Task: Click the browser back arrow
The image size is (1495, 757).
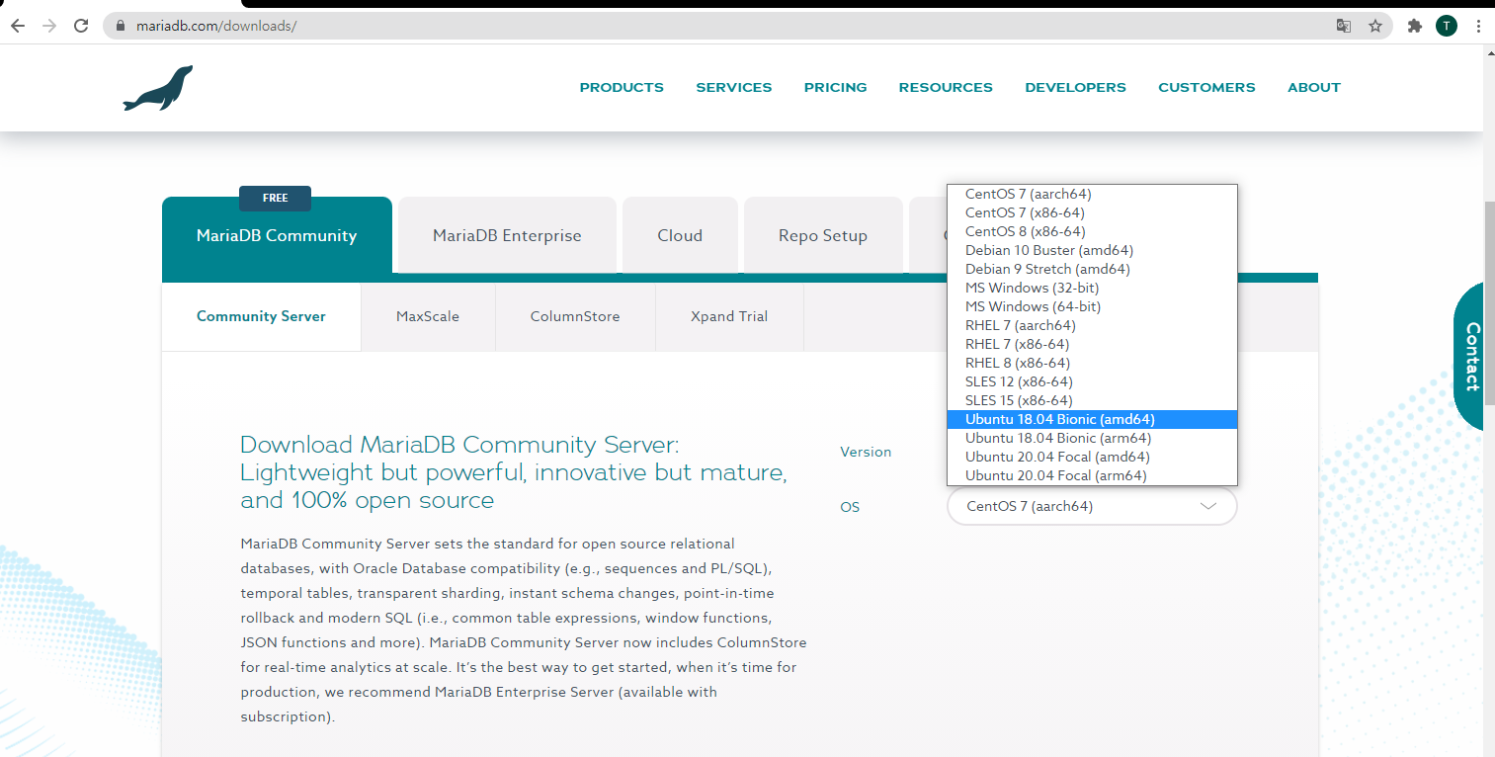Action: click(x=17, y=26)
